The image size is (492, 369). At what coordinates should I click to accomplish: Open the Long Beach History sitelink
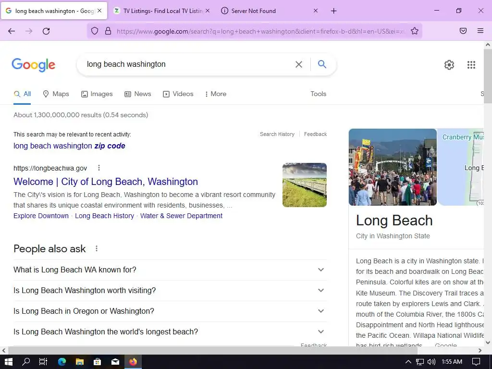[x=104, y=216]
